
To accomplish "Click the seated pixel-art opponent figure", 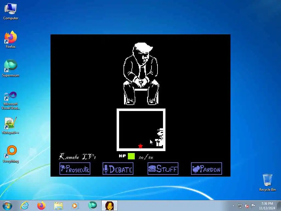I will (141, 74).
